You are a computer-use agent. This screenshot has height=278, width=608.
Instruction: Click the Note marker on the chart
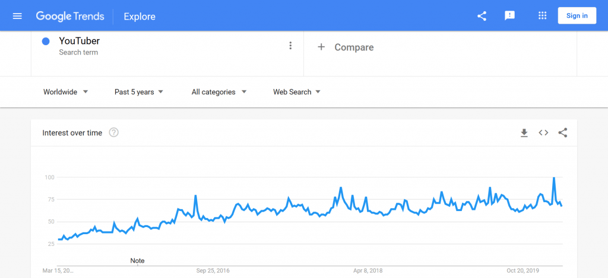137,261
